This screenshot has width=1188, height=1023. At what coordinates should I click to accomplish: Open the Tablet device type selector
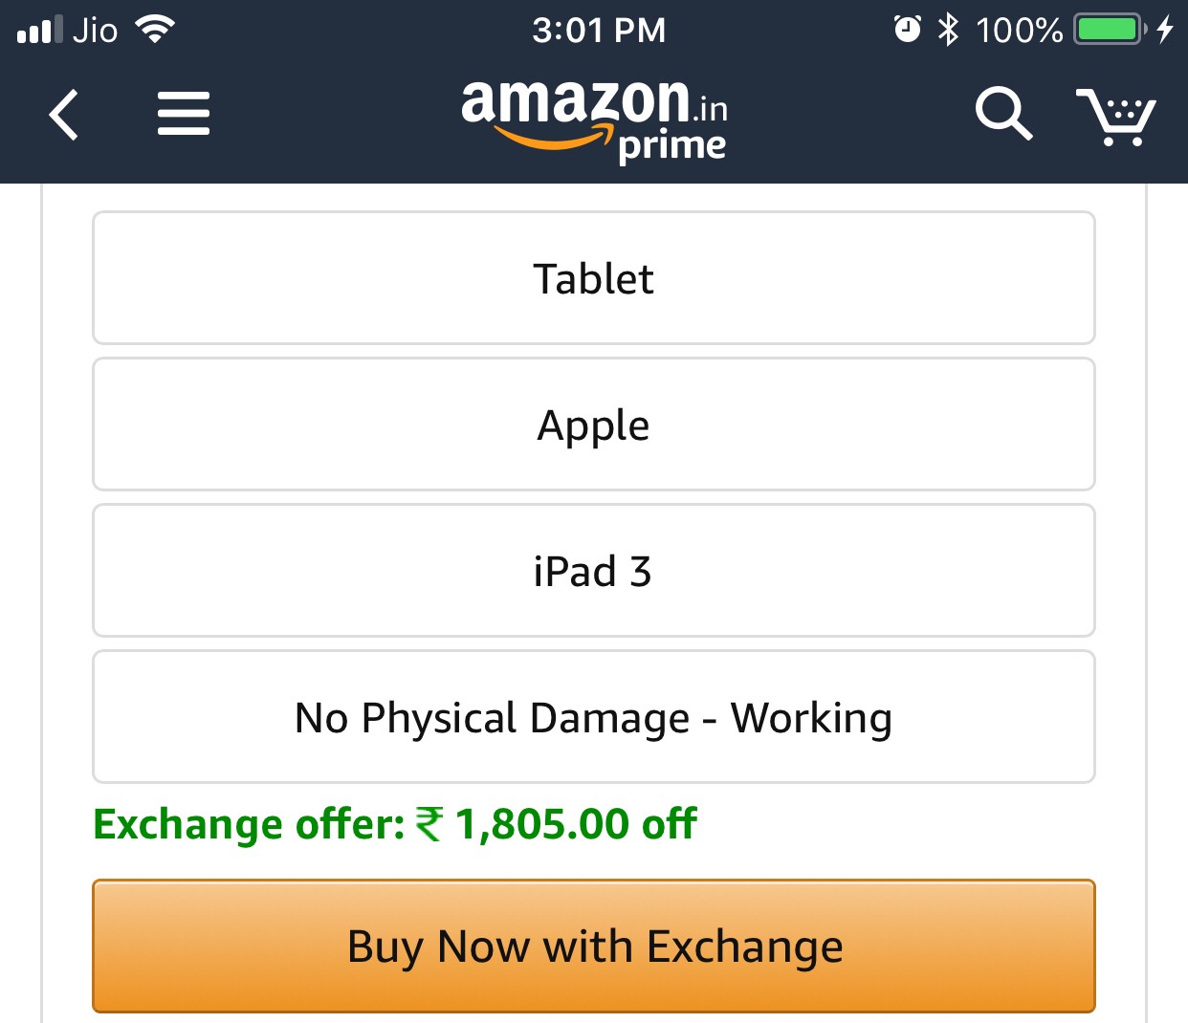tap(593, 278)
